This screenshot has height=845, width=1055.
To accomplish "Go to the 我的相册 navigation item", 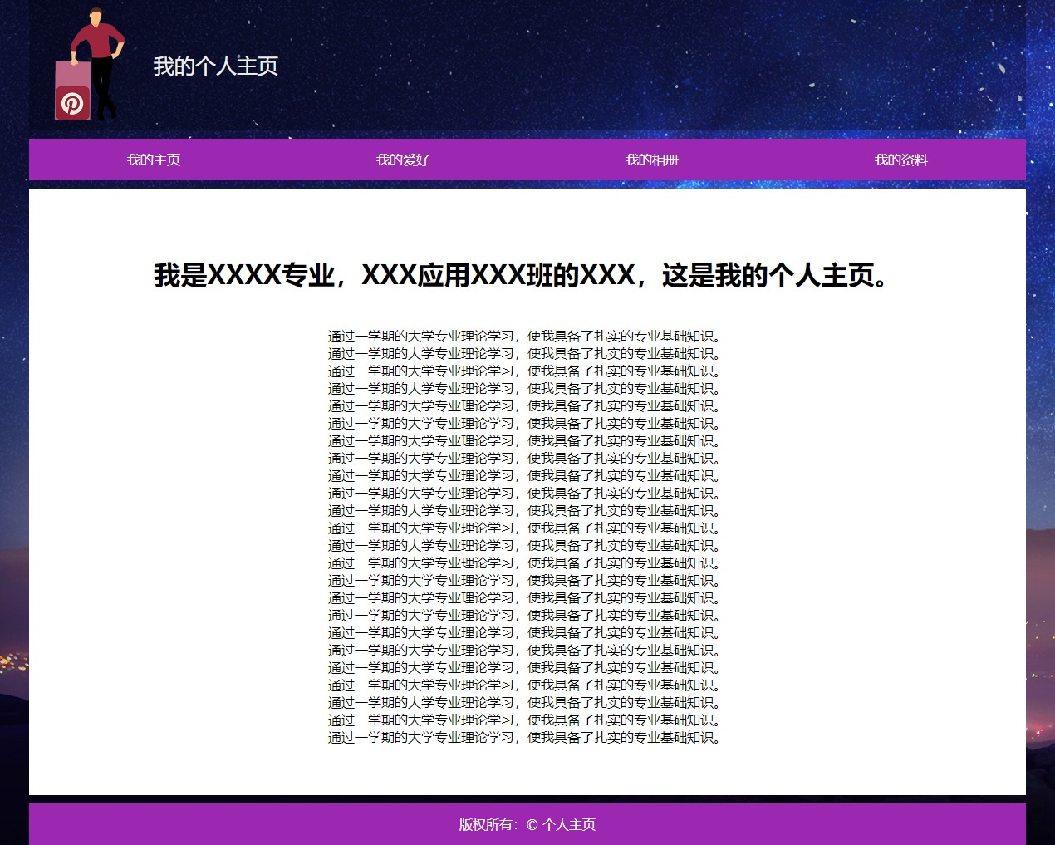I will [x=652, y=160].
